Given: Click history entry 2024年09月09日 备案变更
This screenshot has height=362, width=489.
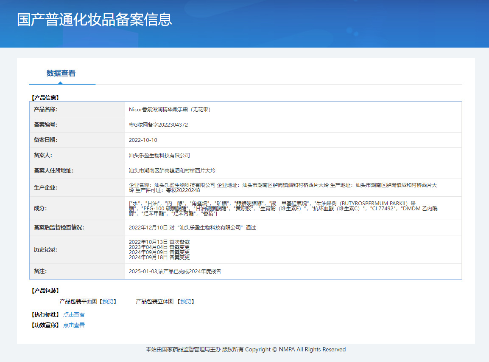Looking at the screenshot, I should [159, 252].
